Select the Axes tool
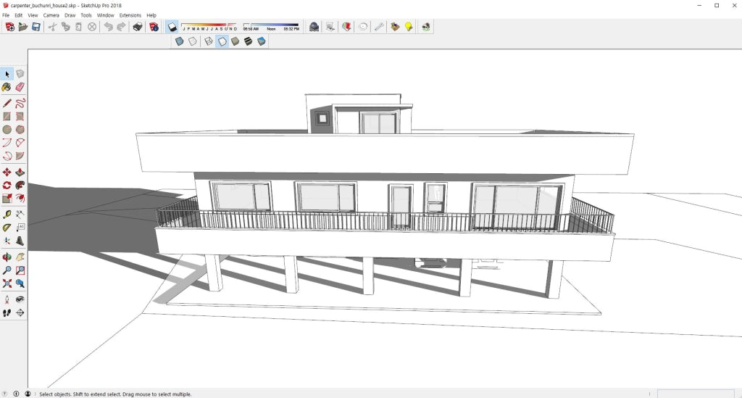Screen dimensions: 742x398 pyautogui.click(x=7, y=241)
